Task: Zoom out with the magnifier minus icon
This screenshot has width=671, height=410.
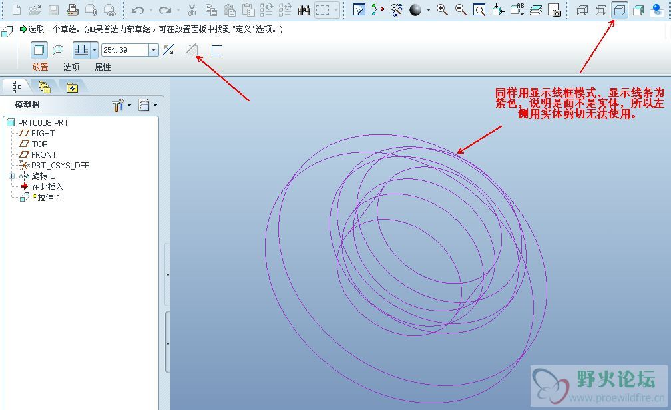Action: coord(461,9)
